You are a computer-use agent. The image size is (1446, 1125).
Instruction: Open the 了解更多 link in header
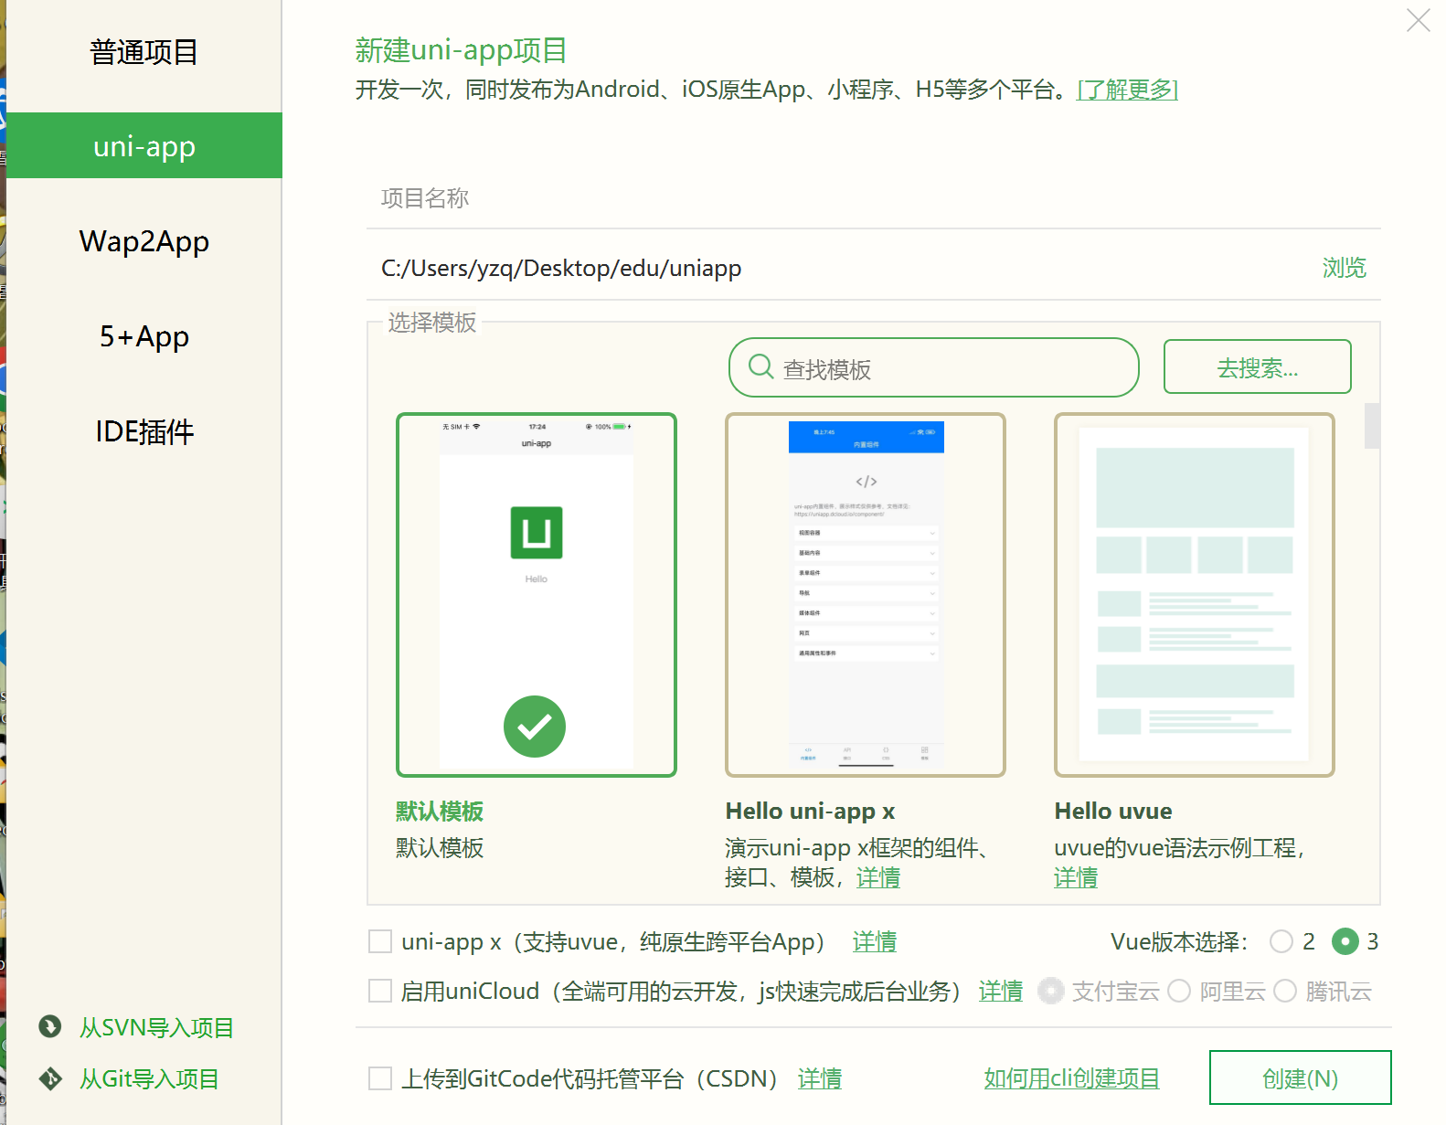coord(1127,90)
